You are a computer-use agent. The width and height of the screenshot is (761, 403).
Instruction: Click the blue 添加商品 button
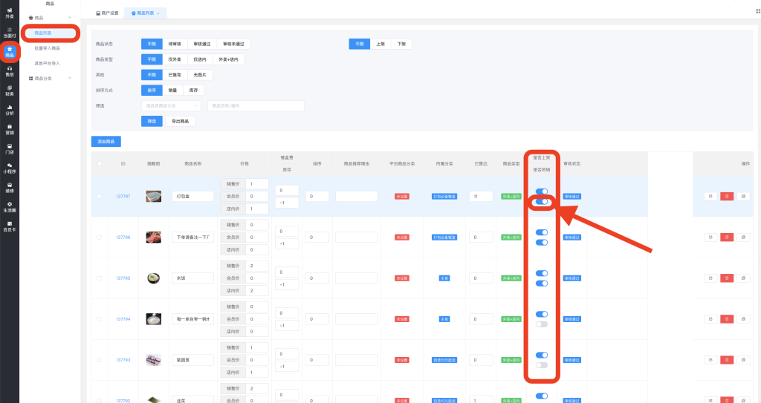[106, 141]
